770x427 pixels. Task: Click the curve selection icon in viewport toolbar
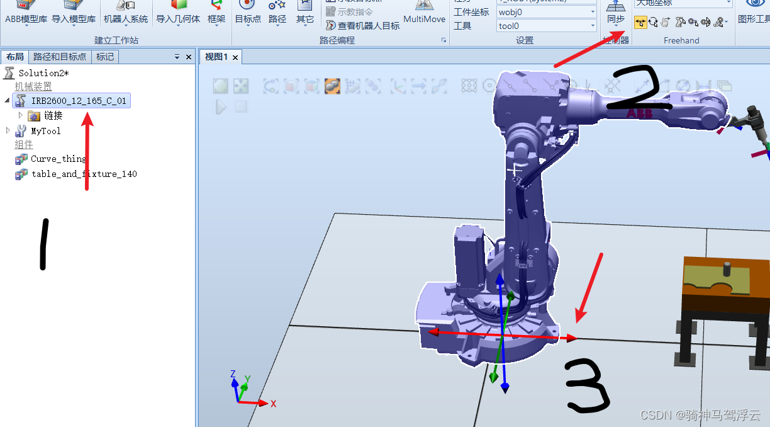[x=271, y=86]
